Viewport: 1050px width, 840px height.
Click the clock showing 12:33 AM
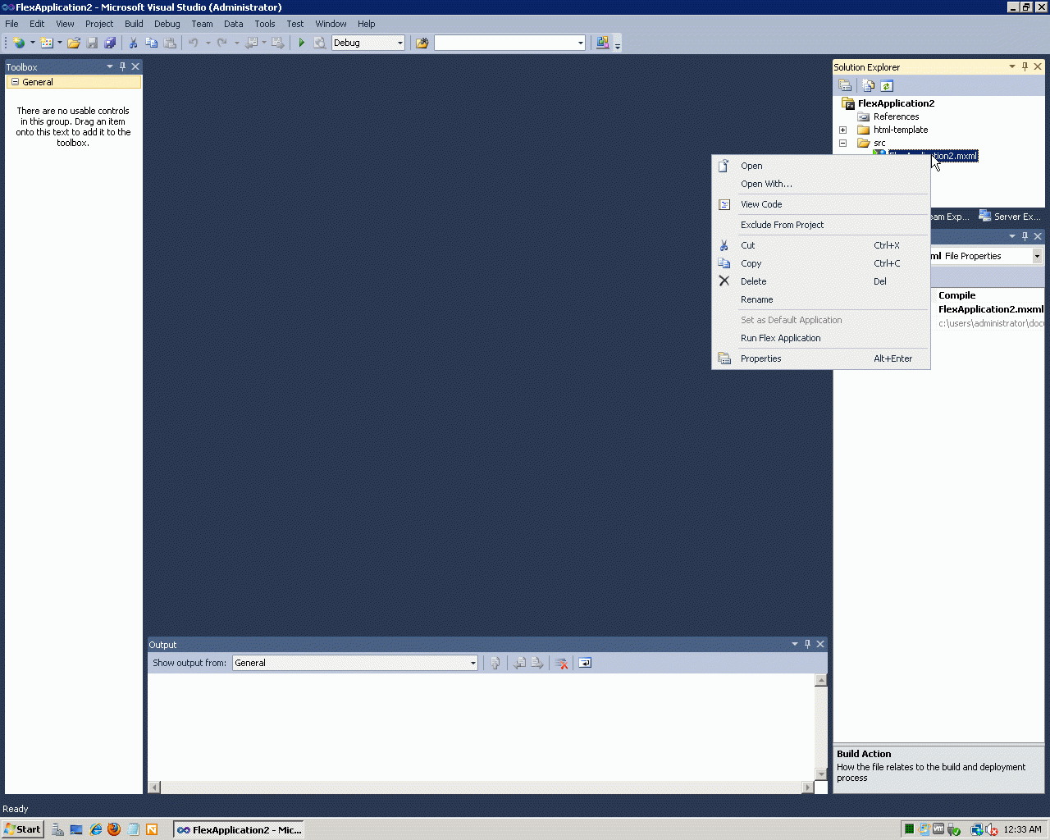click(1022, 829)
